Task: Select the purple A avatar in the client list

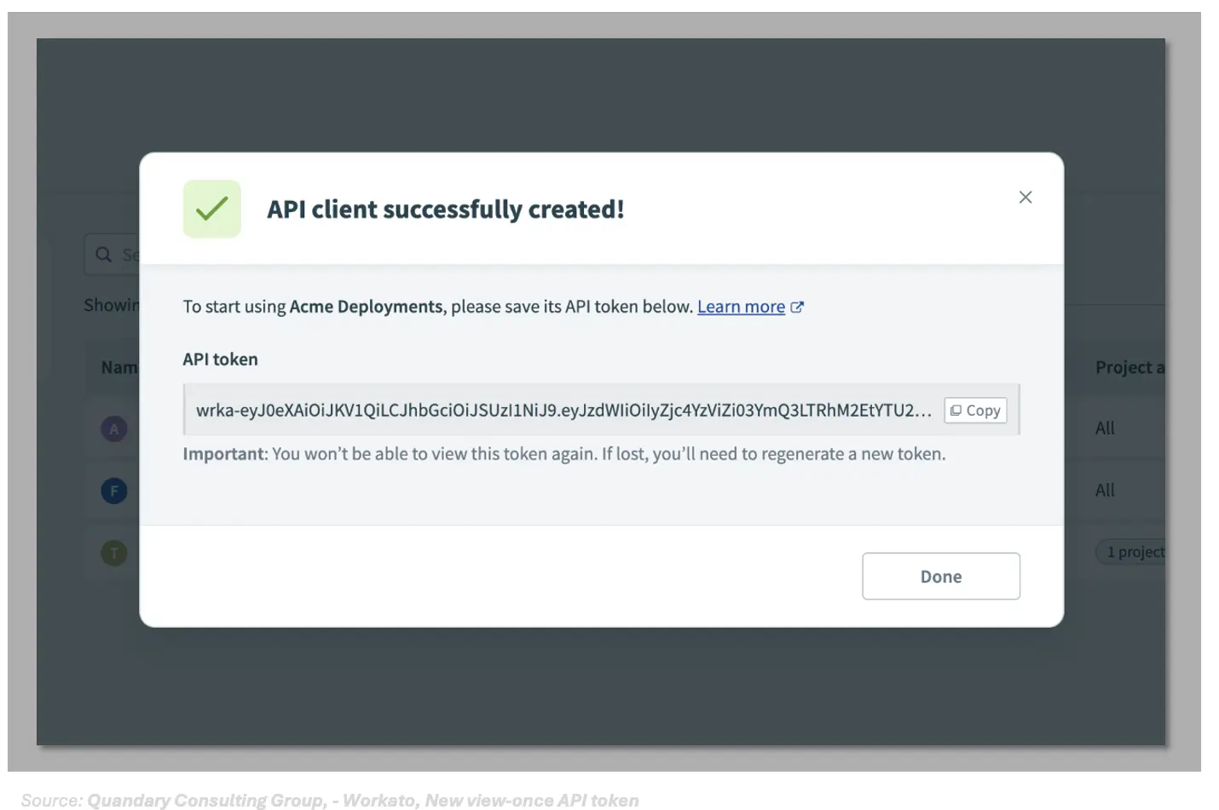Action: click(x=114, y=428)
